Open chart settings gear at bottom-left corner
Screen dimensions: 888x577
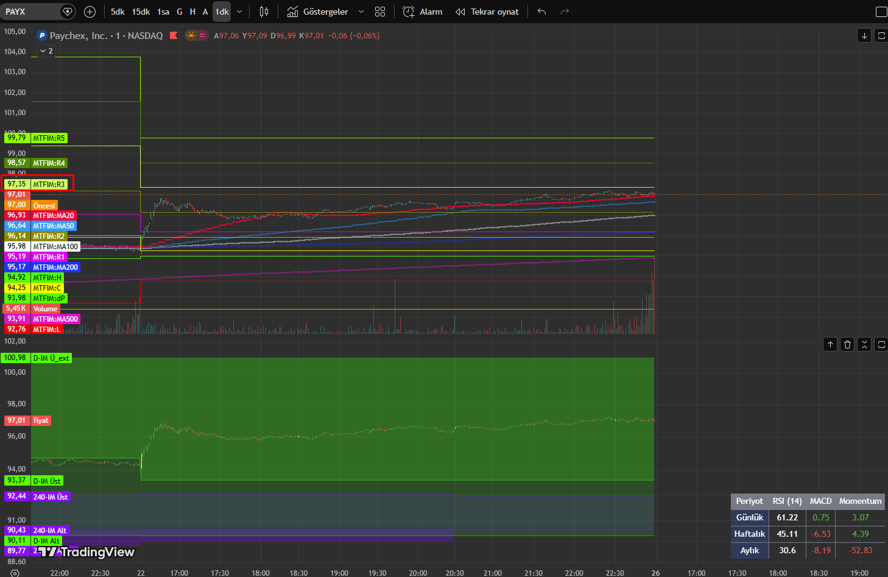tap(15, 573)
